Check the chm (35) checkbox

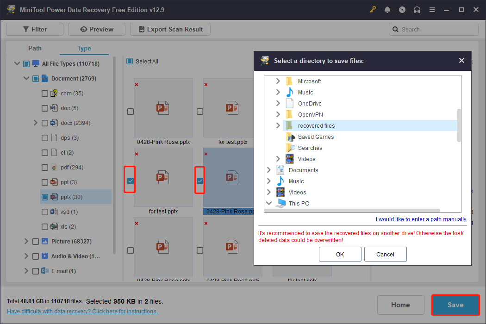click(44, 93)
